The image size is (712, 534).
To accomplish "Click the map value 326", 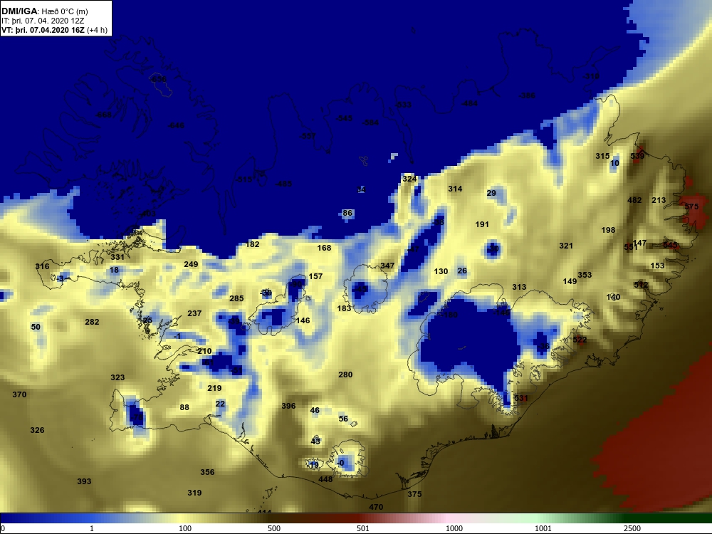I will click(x=37, y=431).
